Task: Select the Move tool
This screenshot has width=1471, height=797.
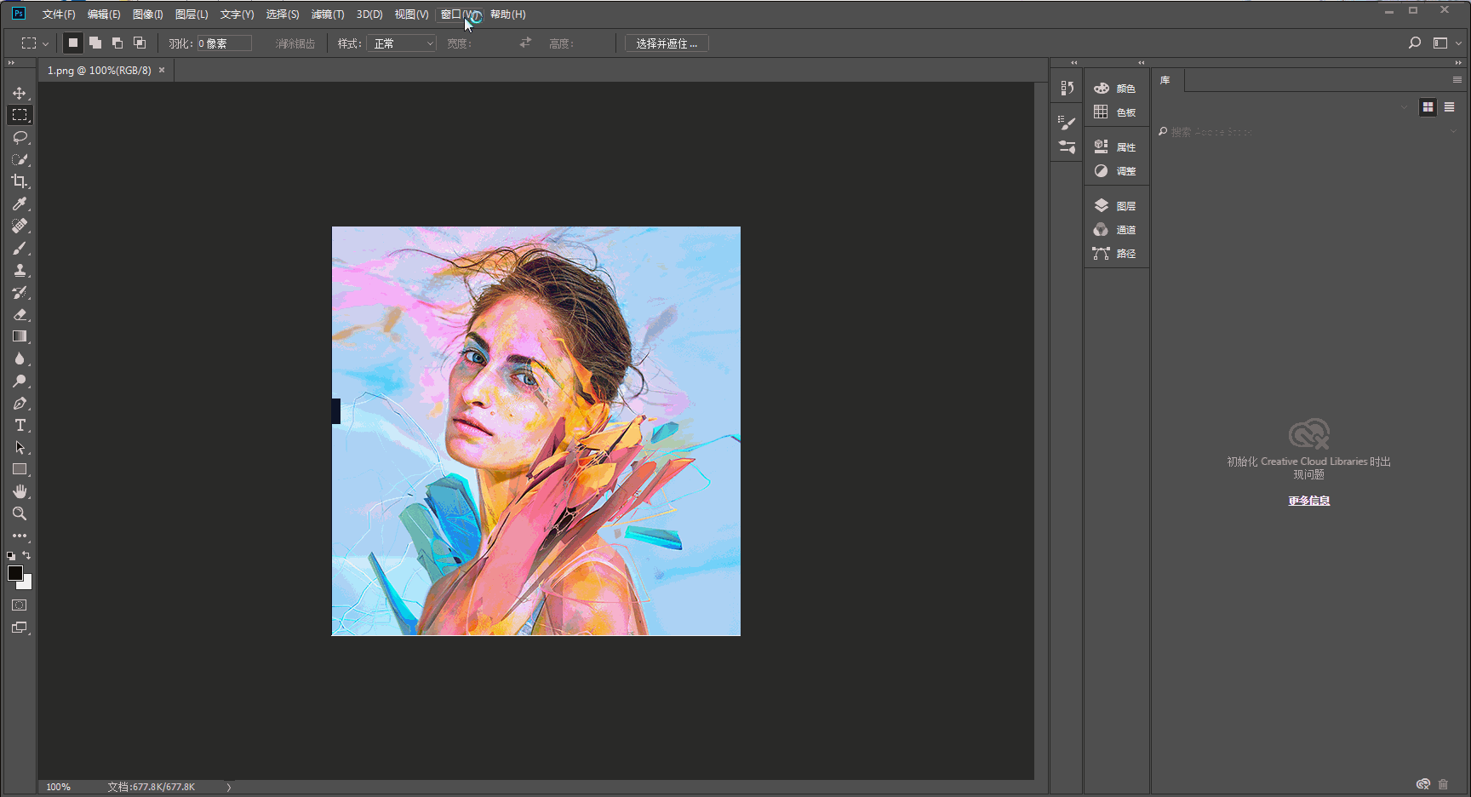Action: [x=19, y=93]
